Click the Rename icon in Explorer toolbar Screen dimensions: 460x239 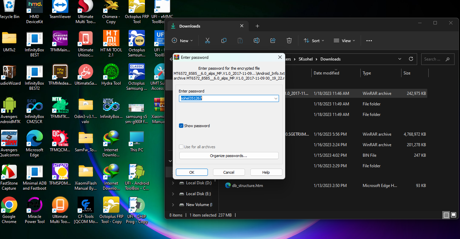point(257,40)
